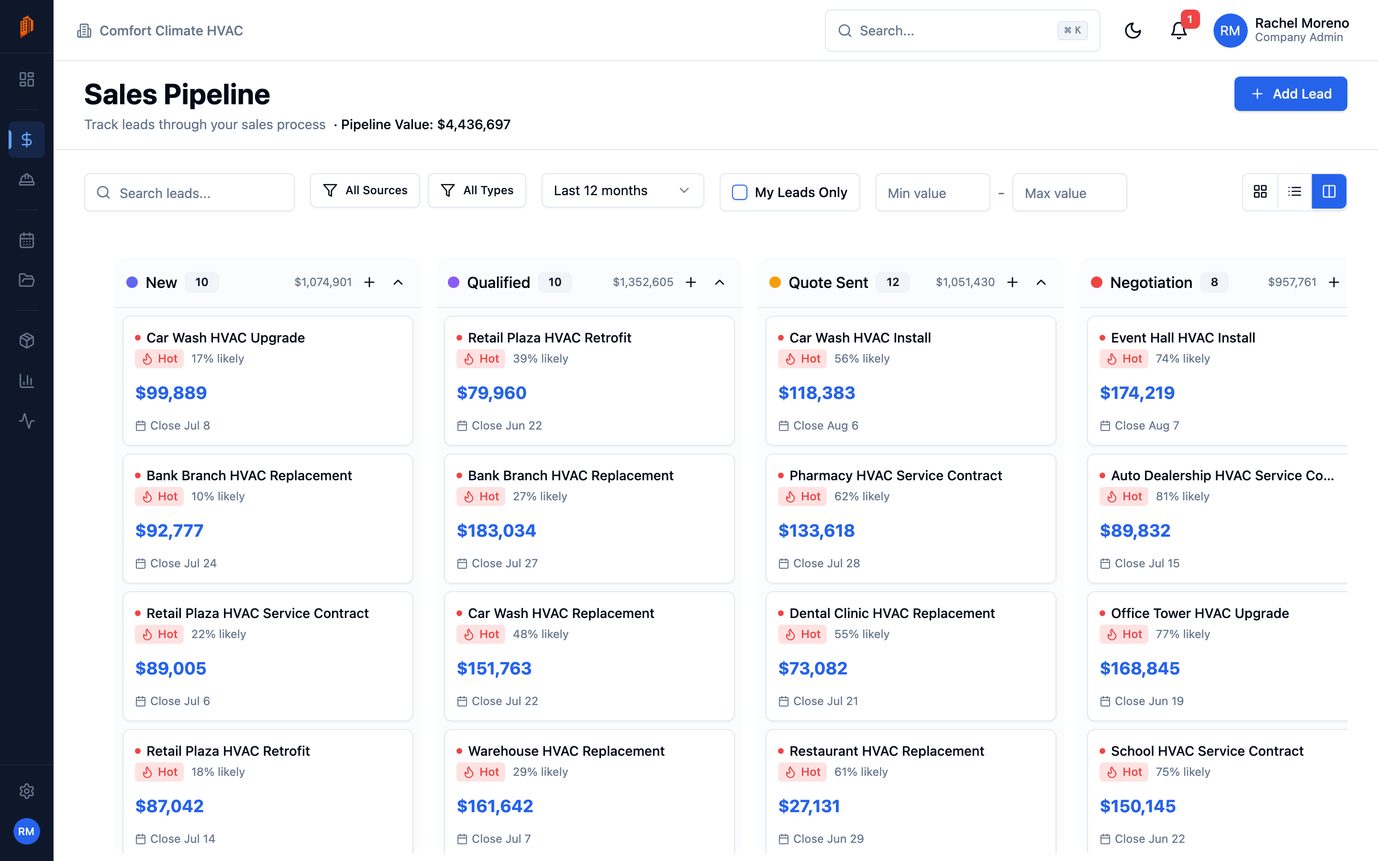This screenshot has width=1378, height=861.
Task: Open Pharmacy HVAC Service Contract card
Action: (x=911, y=518)
